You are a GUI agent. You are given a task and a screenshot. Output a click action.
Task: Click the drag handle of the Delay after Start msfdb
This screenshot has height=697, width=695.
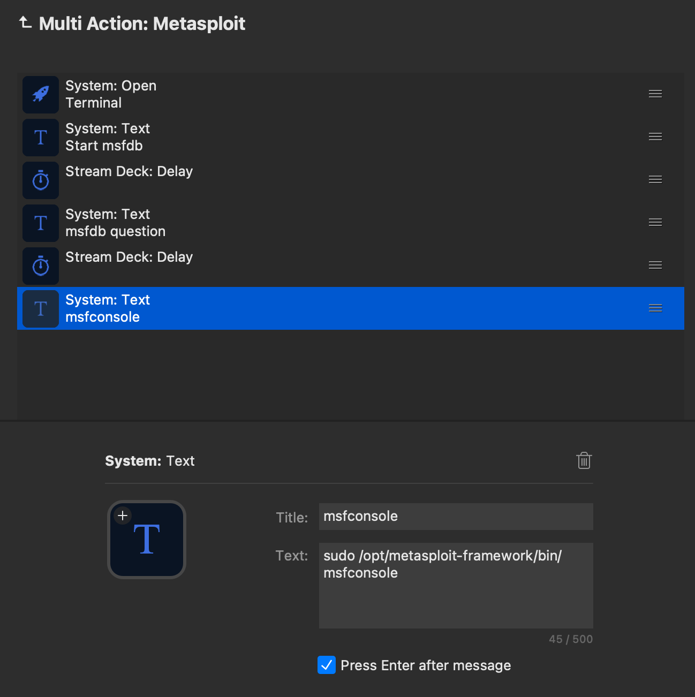click(x=655, y=180)
